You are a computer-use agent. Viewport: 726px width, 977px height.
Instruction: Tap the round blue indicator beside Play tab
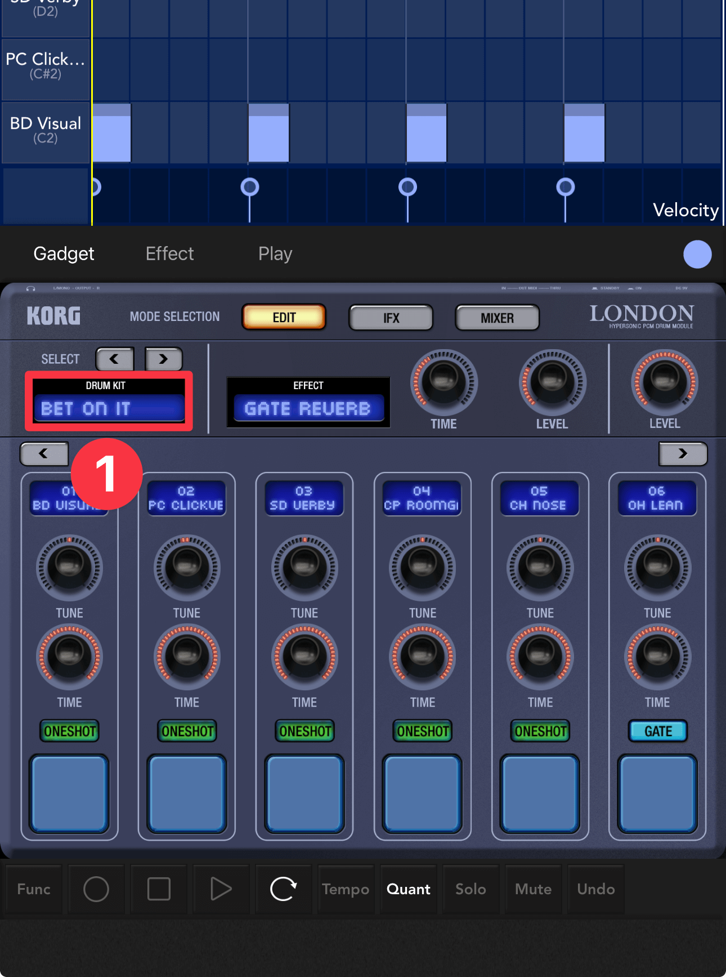[697, 254]
